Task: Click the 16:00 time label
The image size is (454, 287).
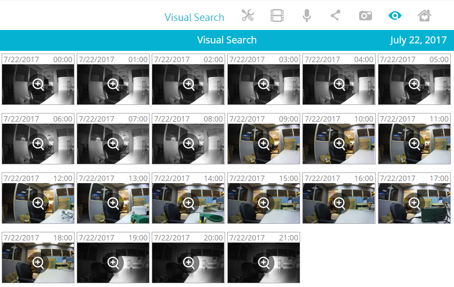Action: [364, 178]
